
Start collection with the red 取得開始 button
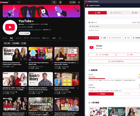(x=101, y=94)
